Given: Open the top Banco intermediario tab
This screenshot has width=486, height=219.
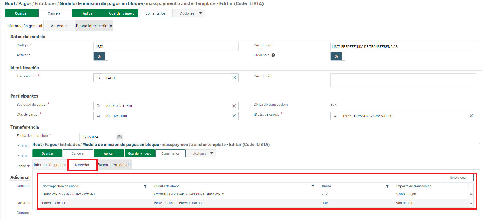Looking at the screenshot, I should [x=94, y=26].
